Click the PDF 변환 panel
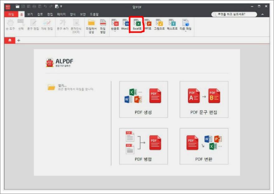This screenshot has width=274, height=194. pos(204,146)
